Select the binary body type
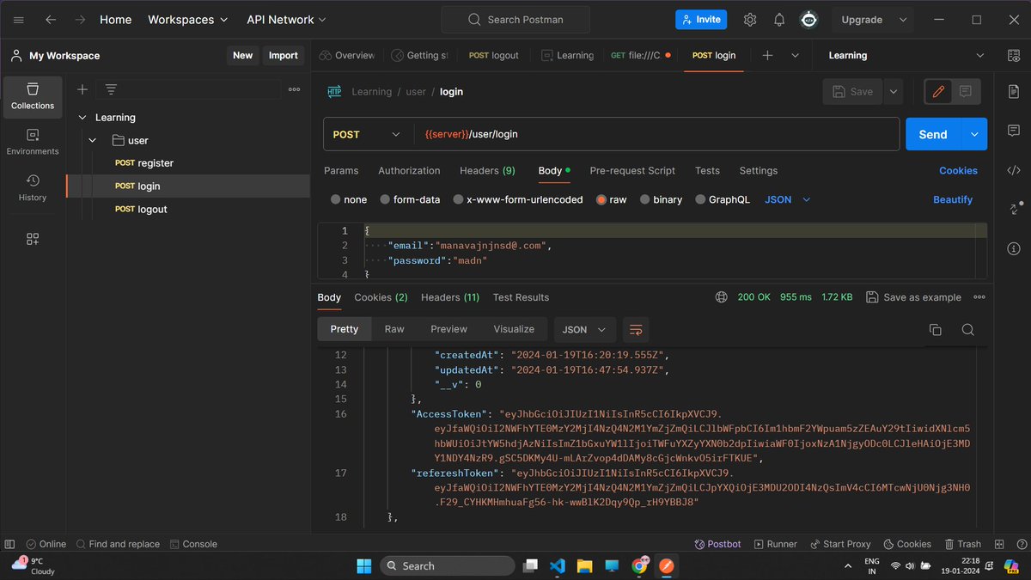Image resolution: width=1031 pixels, height=580 pixels. tap(661, 199)
